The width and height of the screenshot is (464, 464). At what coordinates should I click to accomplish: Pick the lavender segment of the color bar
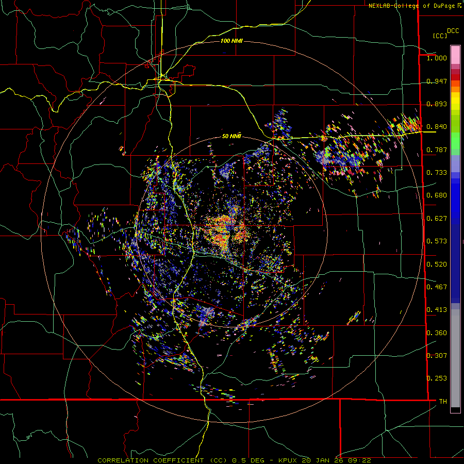point(455,163)
